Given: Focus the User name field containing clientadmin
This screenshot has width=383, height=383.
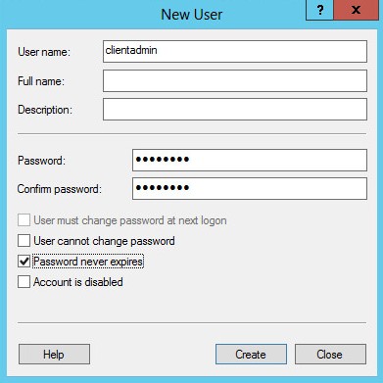Looking at the screenshot, I should pos(235,51).
